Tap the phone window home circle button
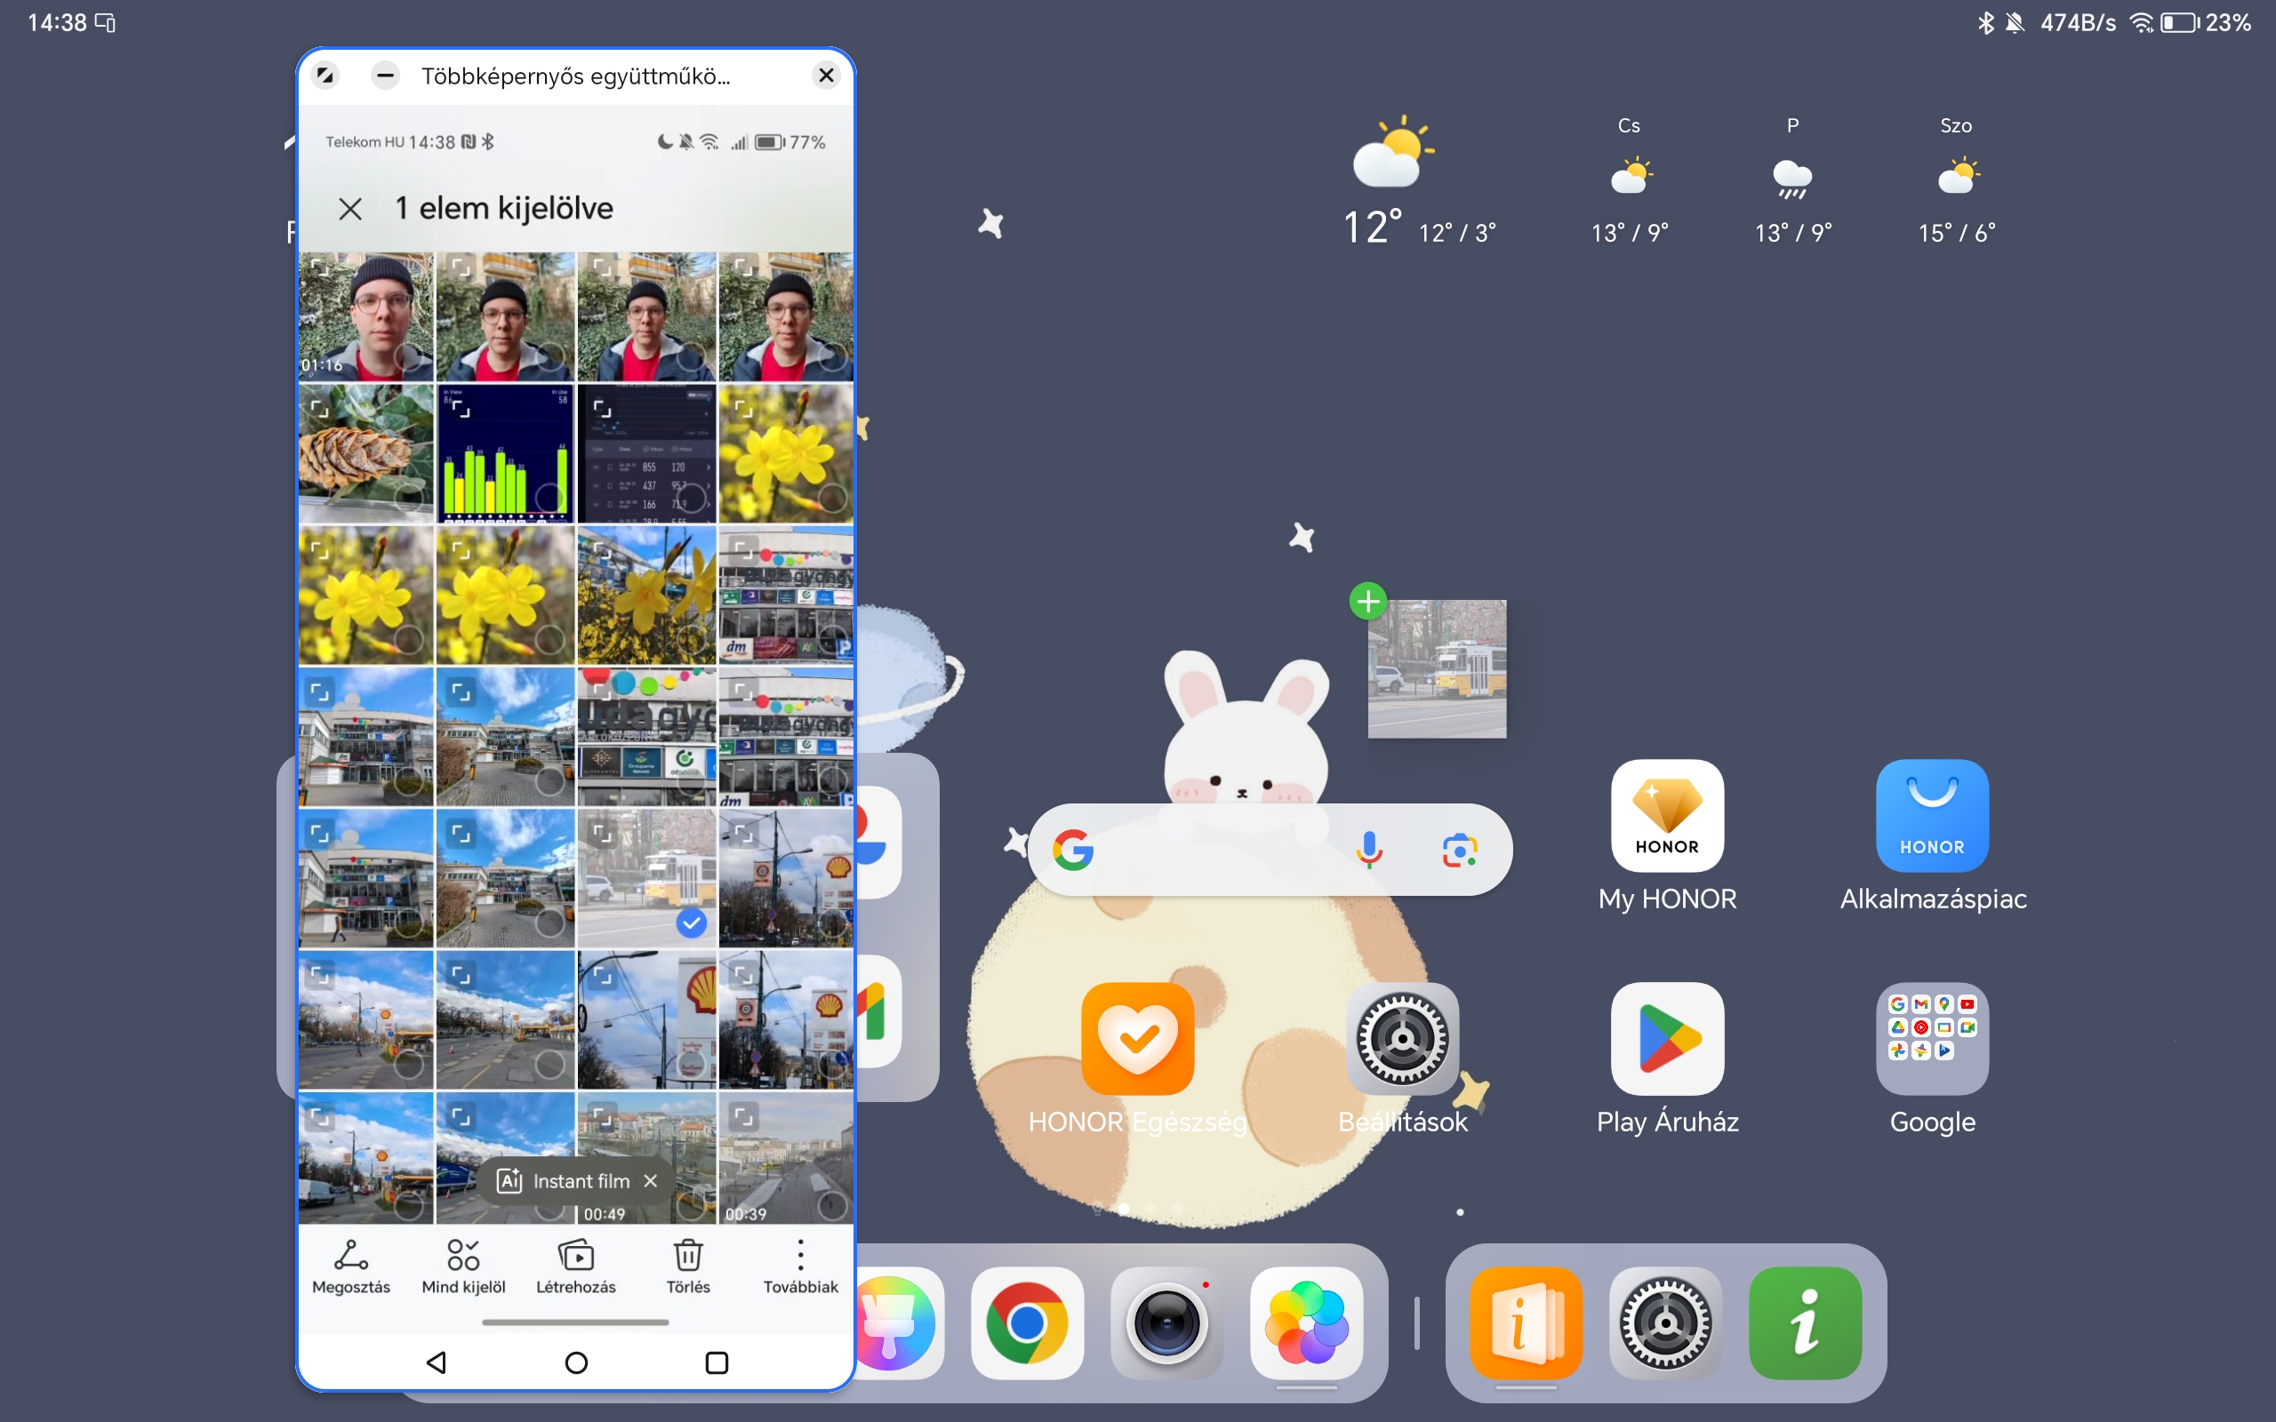The width and height of the screenshot is (2276, 1422). pos(576,1362)
